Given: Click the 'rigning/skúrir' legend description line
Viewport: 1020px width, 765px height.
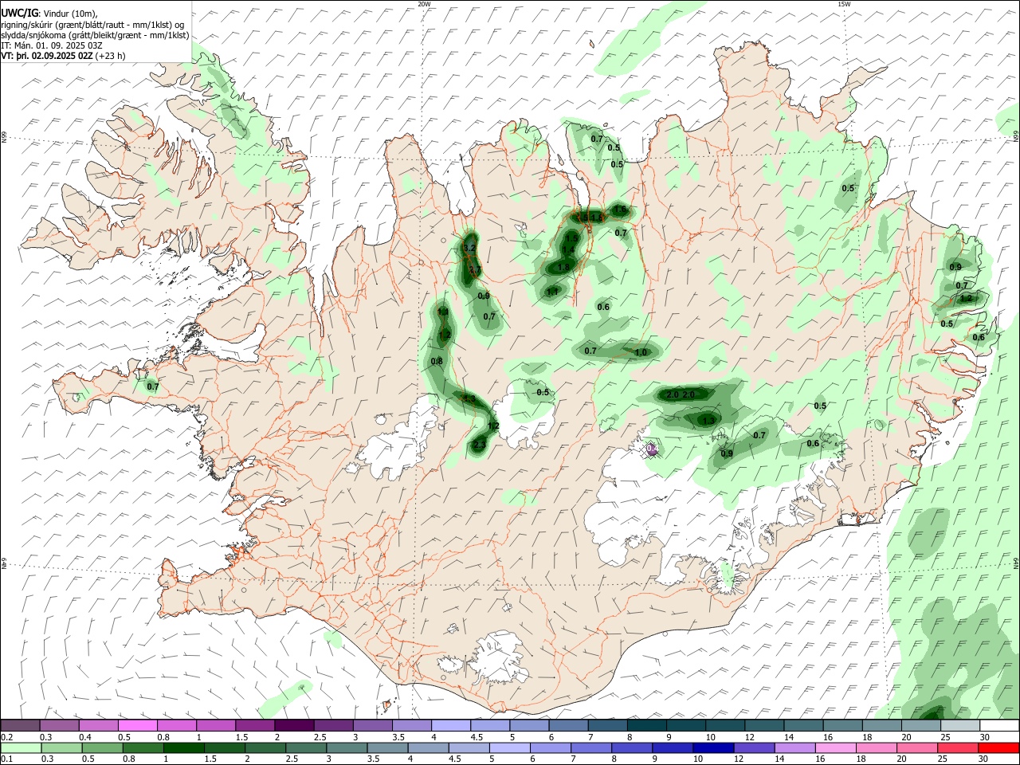Looking at the screenshot, I should pos(92,25).
